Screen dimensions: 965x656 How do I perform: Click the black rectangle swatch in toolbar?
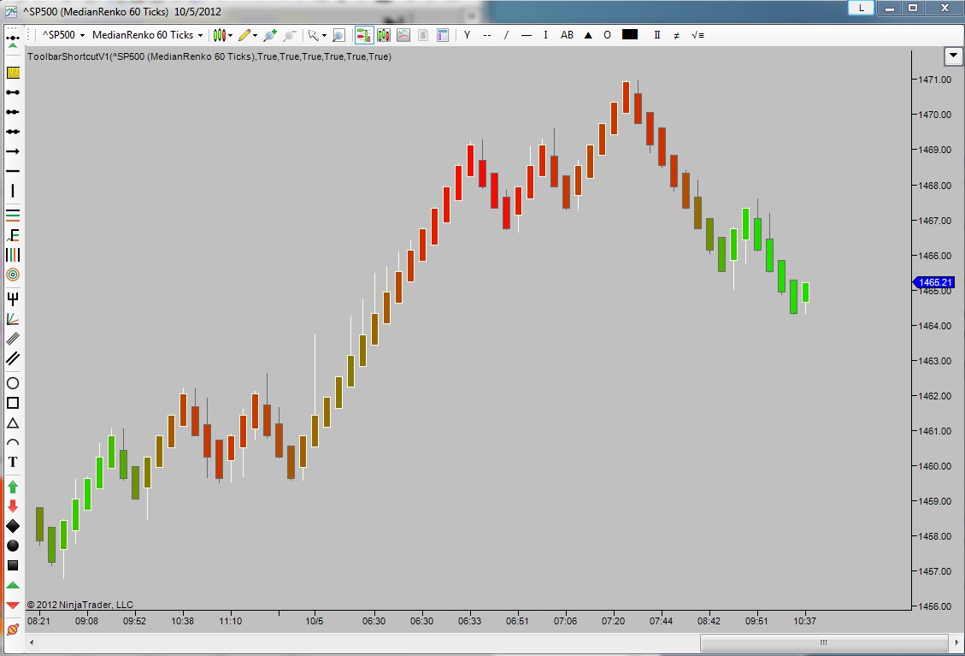[630, 34]
